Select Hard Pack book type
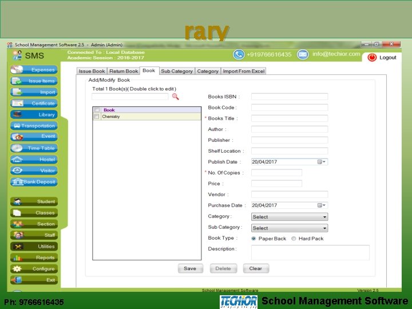Screen dimensions: 412x309 tap(294, 239)
